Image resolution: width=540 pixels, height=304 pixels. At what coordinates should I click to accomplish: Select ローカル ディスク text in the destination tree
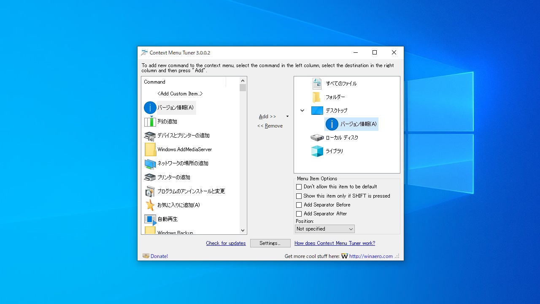tap(342, 138)
